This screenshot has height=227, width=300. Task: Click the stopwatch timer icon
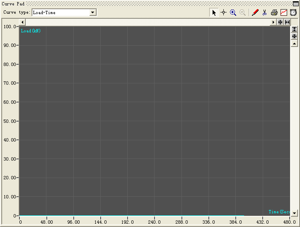point(293,12)
